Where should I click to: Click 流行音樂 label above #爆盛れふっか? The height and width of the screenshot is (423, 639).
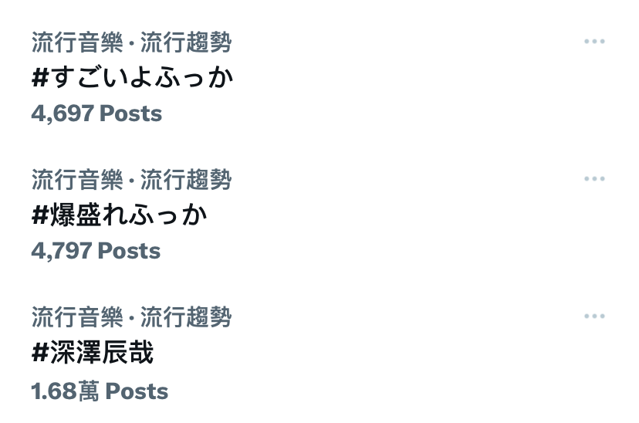[x=77, y=179]
